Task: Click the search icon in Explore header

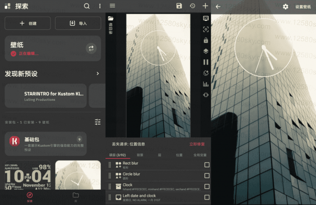Action: tap(87, 6)
